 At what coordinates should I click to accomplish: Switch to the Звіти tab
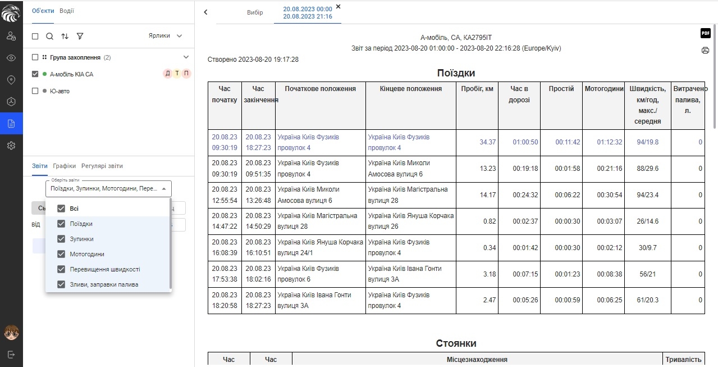pos(40,166)
